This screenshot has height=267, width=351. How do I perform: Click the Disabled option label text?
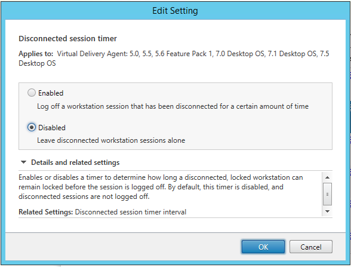[x=52, y=128]
